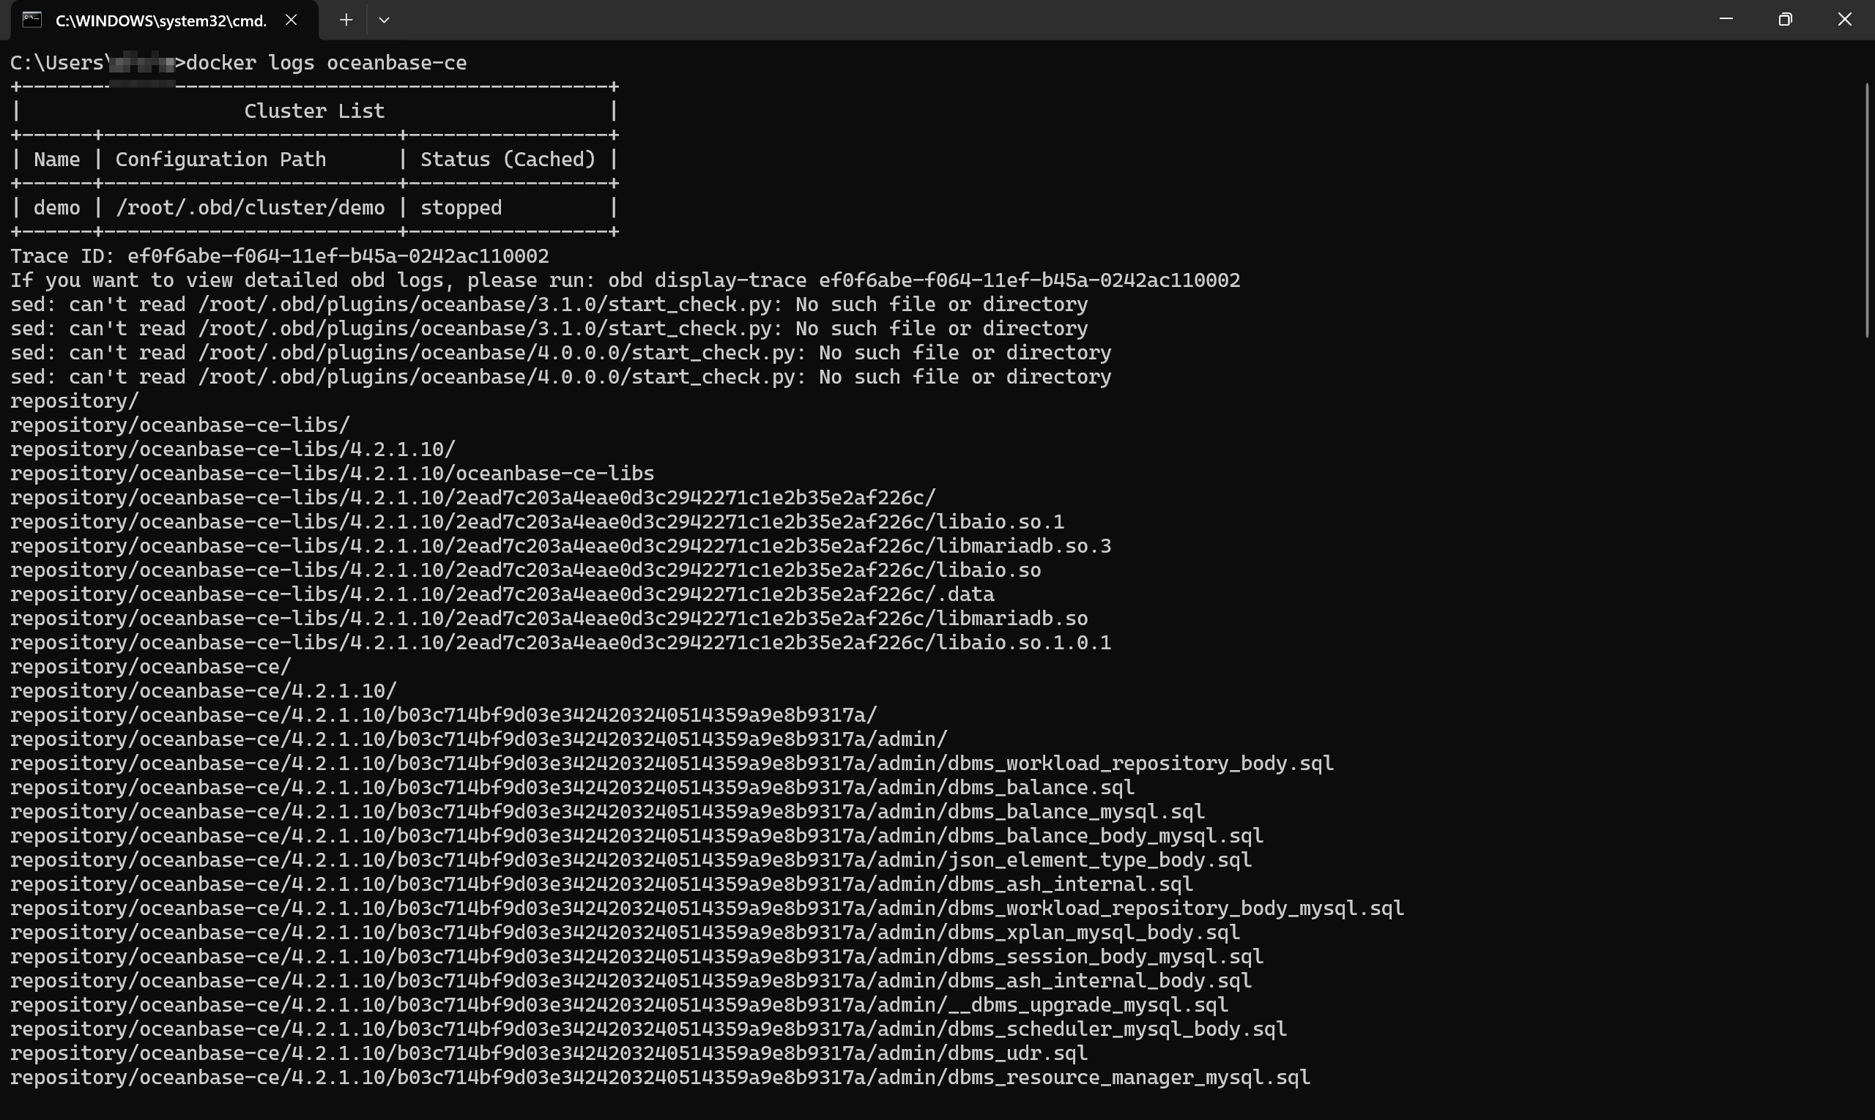Click the scrollbar track below the thumb
The width and height of the screenshot is (1875, 1120).
[1867, 717]
